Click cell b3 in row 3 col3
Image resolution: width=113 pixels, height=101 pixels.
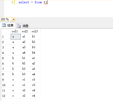(35, 47)
